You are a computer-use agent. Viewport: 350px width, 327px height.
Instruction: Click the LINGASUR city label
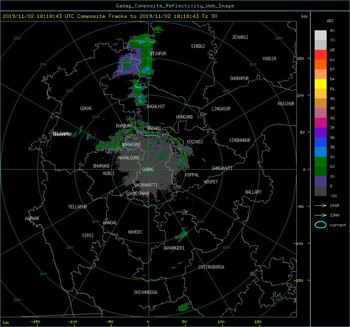click(x=221, y=109)
